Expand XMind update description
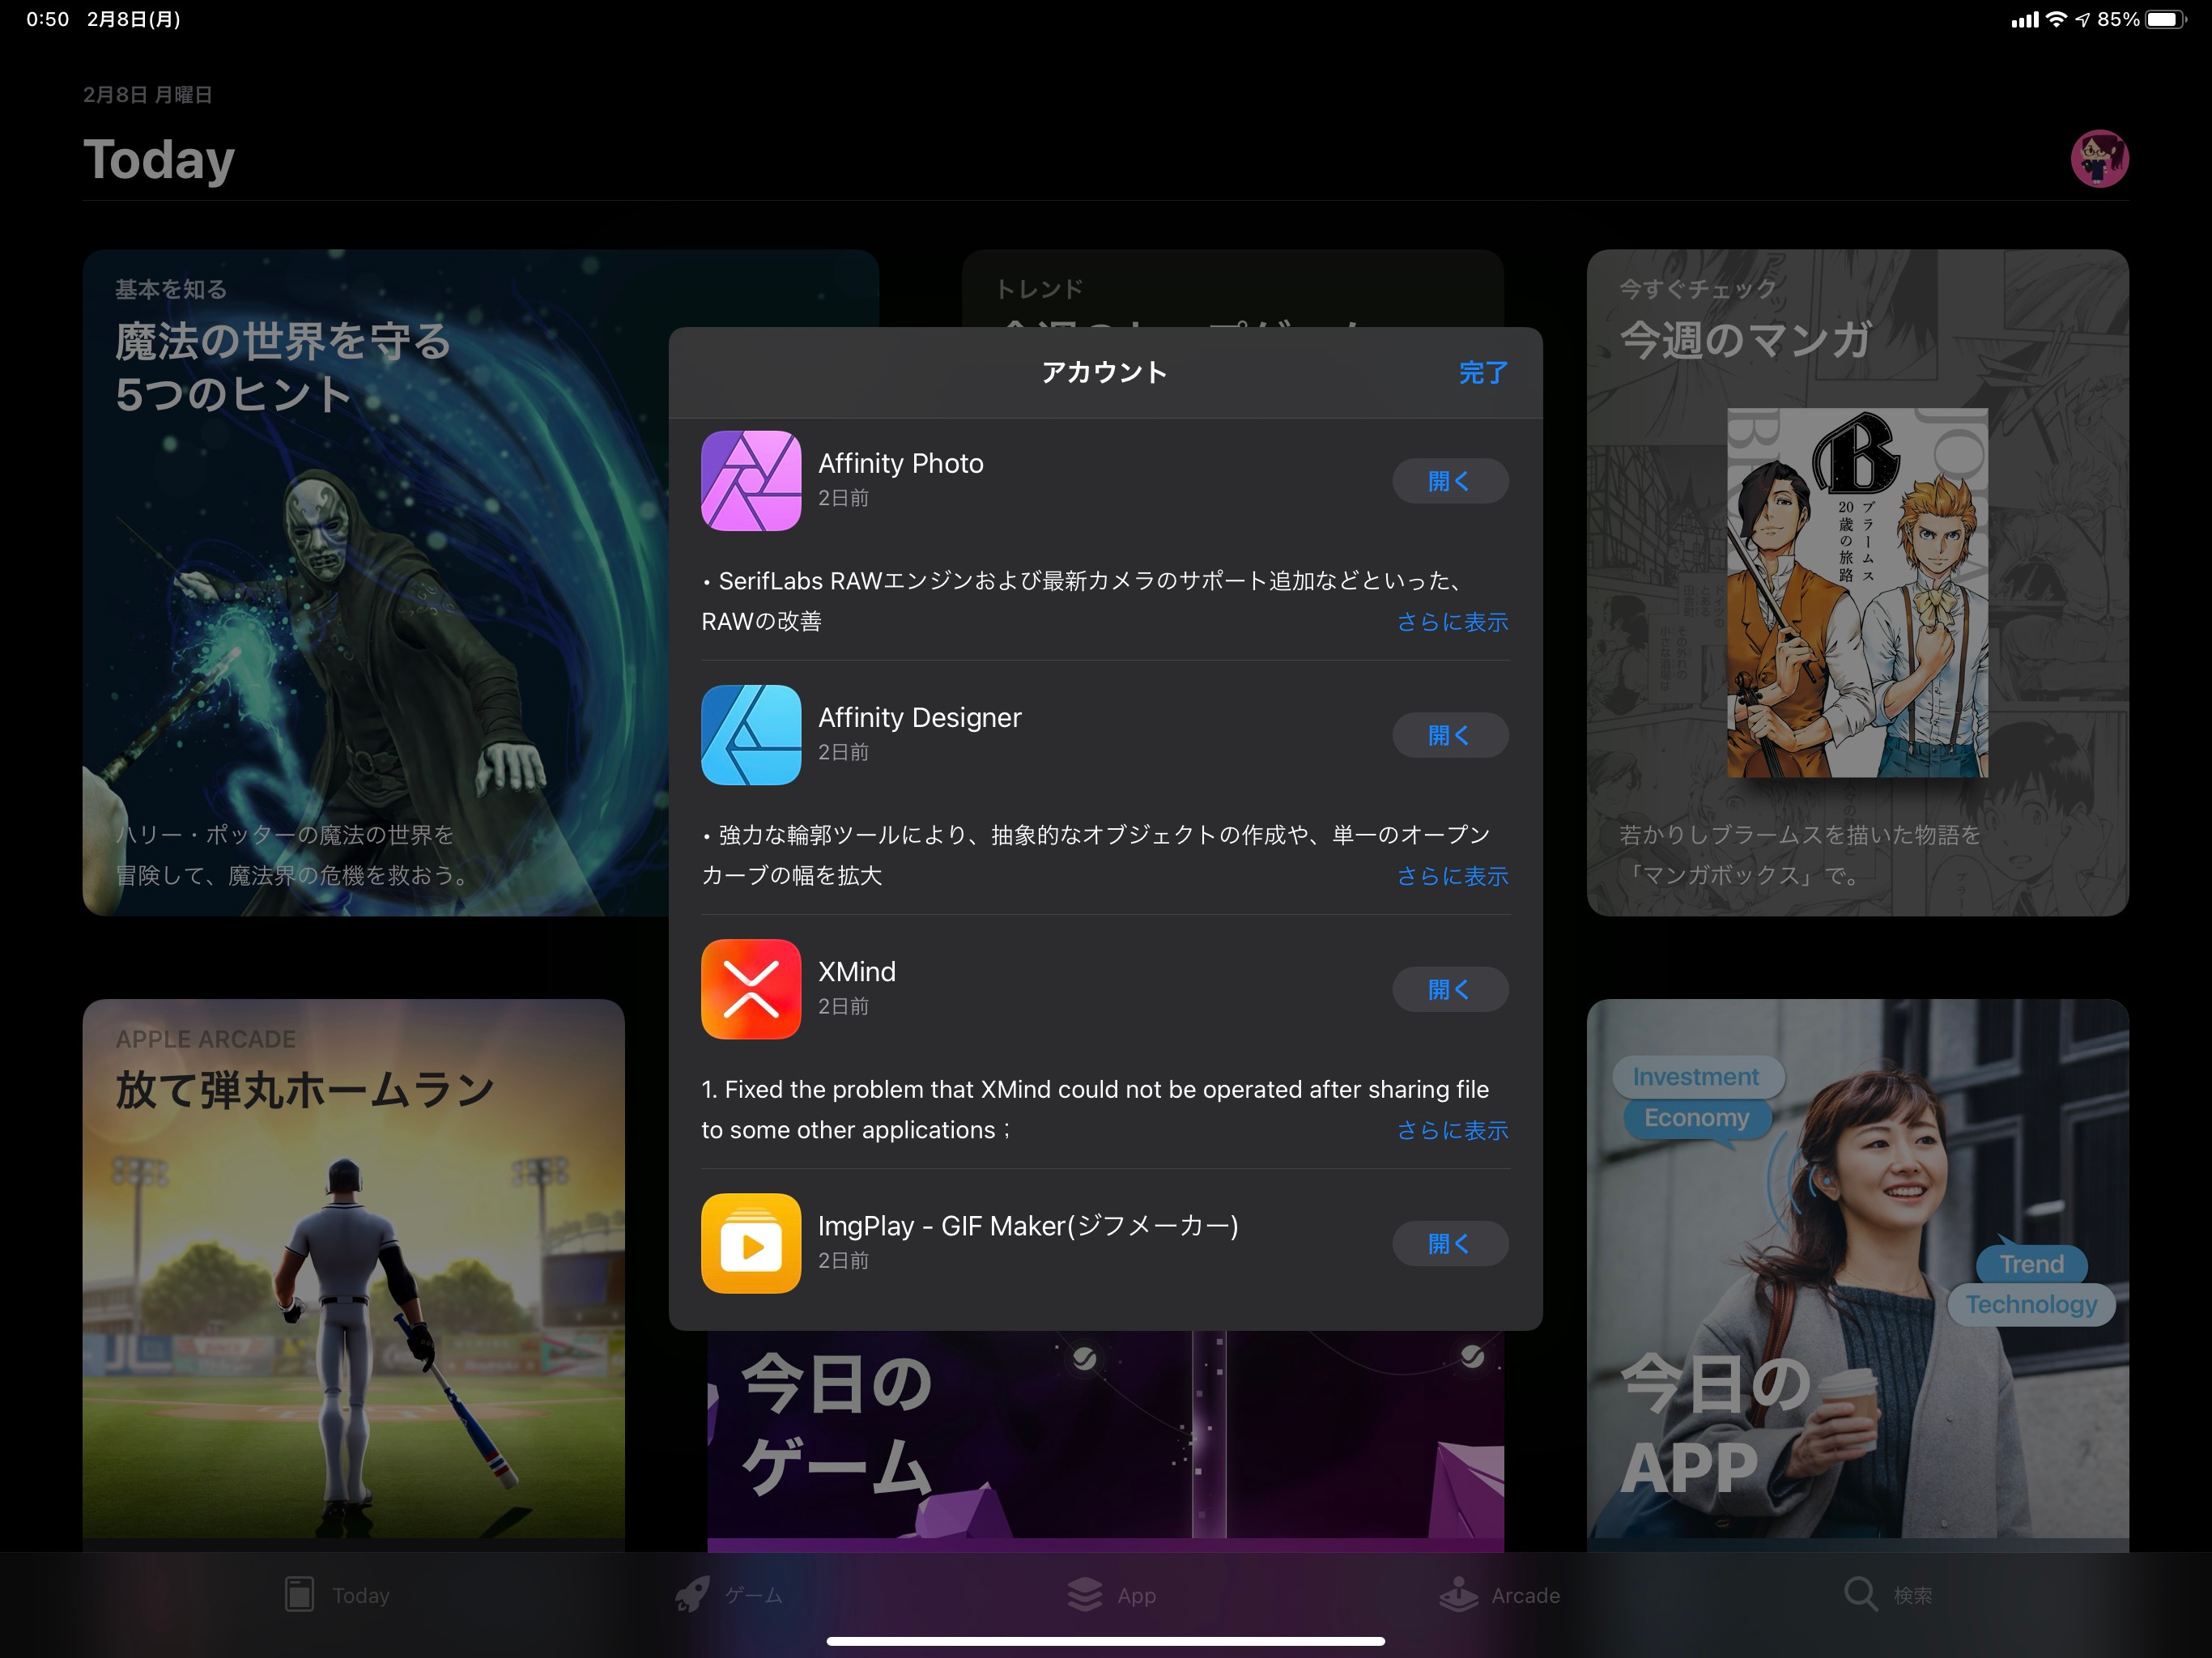The height and width of the screenshot is (1658, 2212). [1451, 1130]
